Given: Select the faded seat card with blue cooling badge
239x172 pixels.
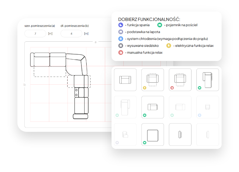Looking at the screenshot, I should 208,107.
